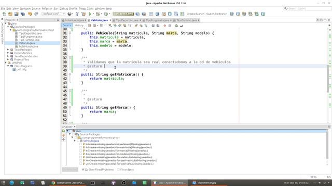Click the Analyzer next problem arrow icon
The height and width of the screenshot is (186, 332).
63,139
